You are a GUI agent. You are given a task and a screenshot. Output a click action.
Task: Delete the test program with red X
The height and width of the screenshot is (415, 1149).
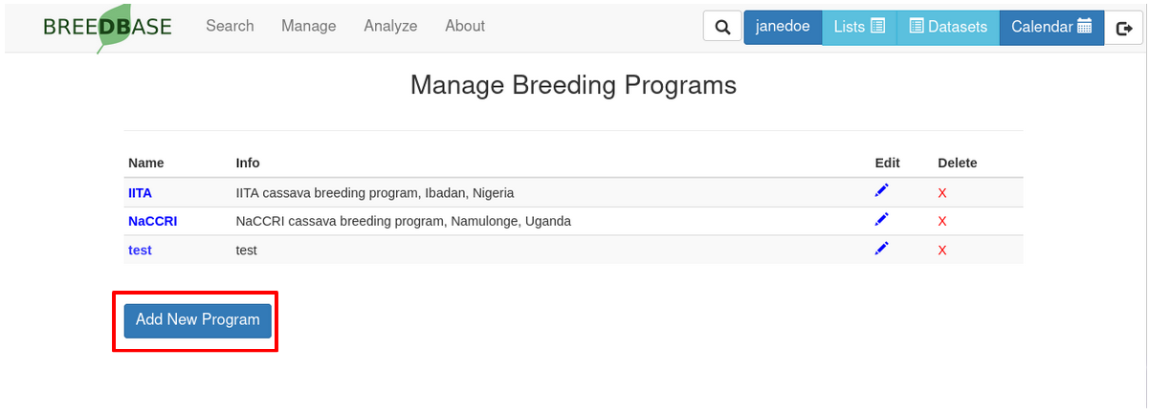pos(942,251)
